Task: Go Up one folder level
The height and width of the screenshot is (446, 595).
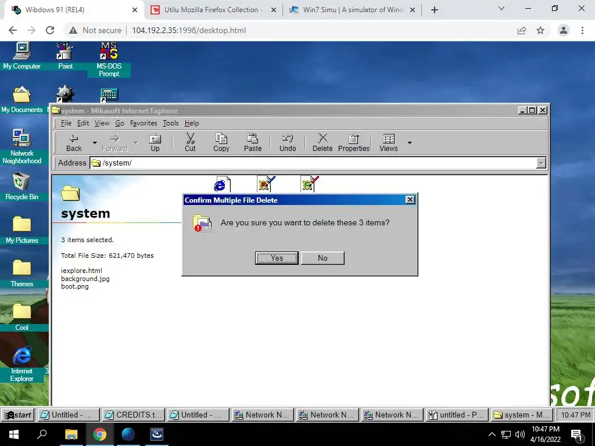Action: tap(155, 143)
